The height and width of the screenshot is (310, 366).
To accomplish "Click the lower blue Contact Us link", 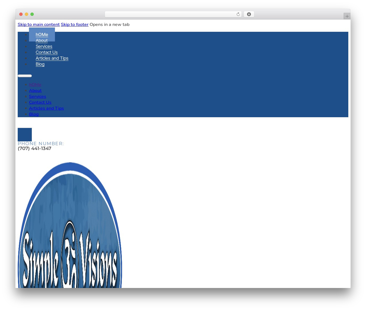I will pyautogui.click(x=40, y=102).
